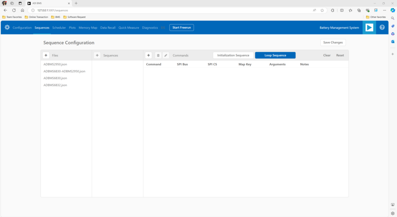This screenshot has width=397, height=217.
Task: Click the Save Changes button
Action: 333,42
